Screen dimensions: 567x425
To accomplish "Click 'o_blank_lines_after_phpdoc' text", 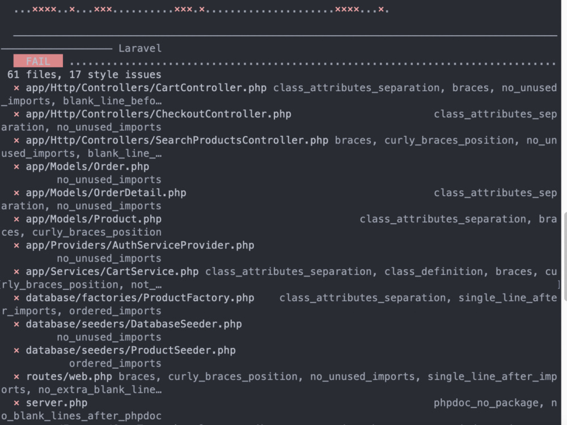I will tap(81, 416).
